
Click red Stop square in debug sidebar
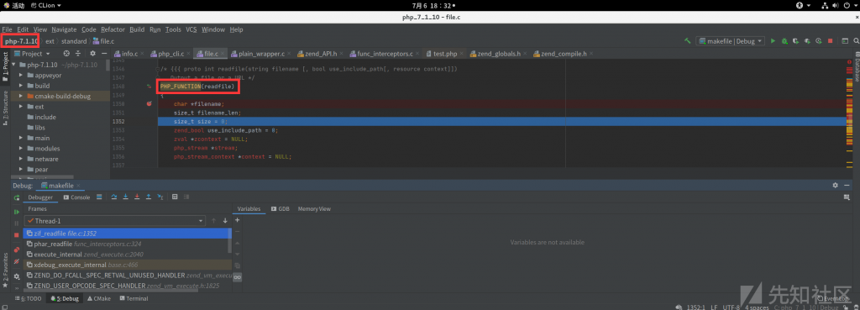(x=17, y=235)
